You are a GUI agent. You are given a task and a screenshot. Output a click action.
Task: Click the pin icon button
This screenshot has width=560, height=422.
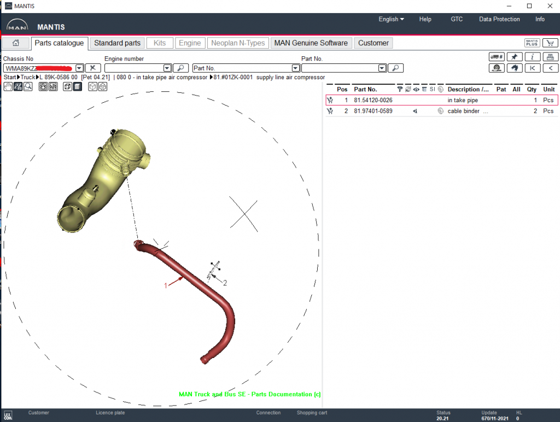[x=515, y=57]
